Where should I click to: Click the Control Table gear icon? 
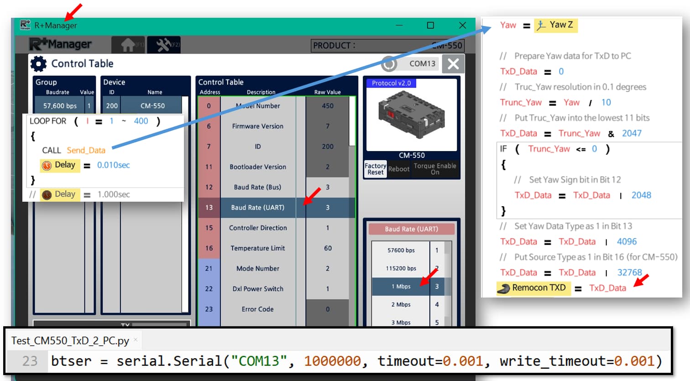point(38,64)
